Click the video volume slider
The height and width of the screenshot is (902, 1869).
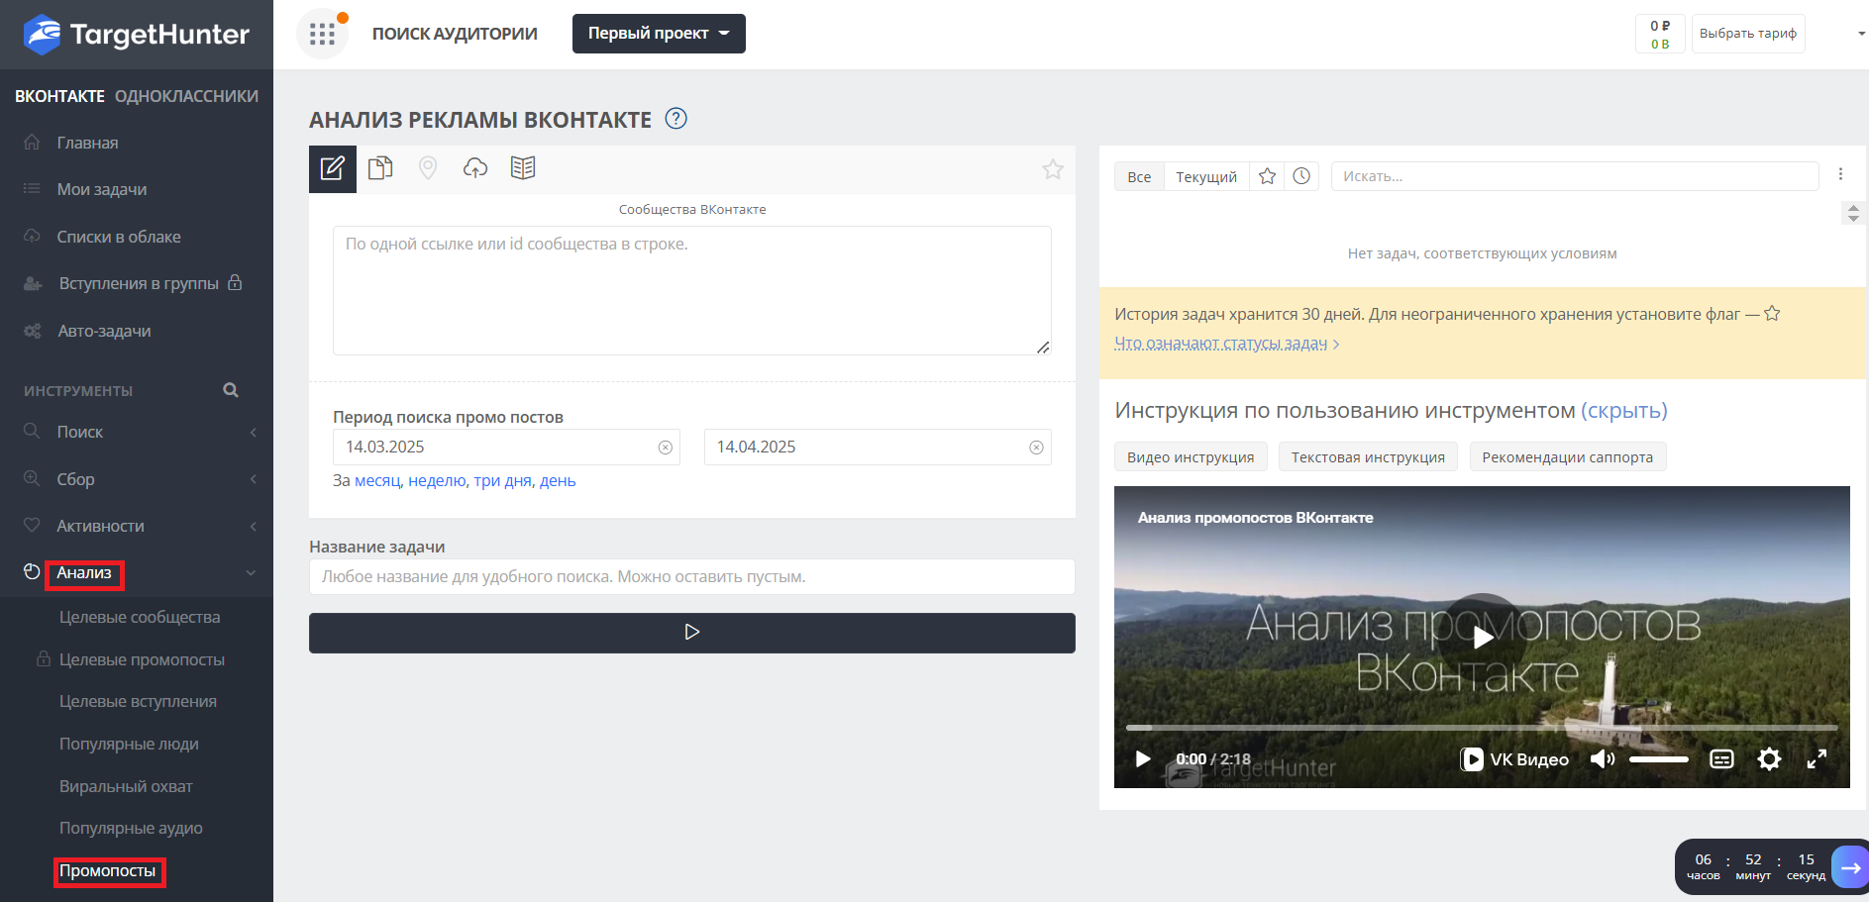[1658, 759]
